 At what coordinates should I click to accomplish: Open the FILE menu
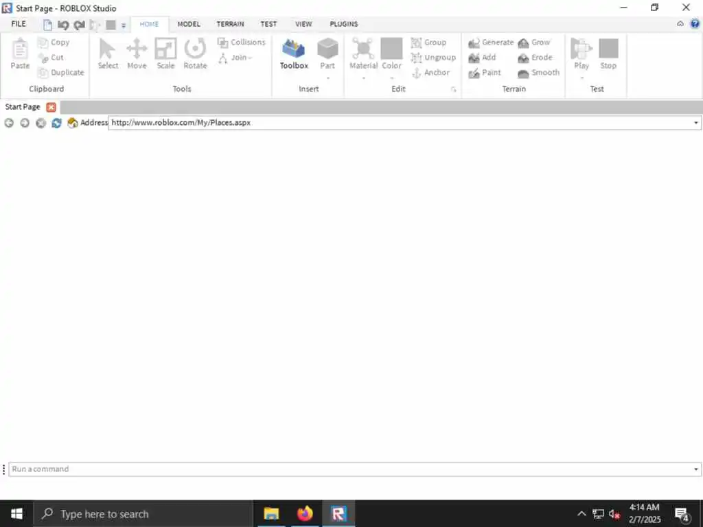point(19,24)
